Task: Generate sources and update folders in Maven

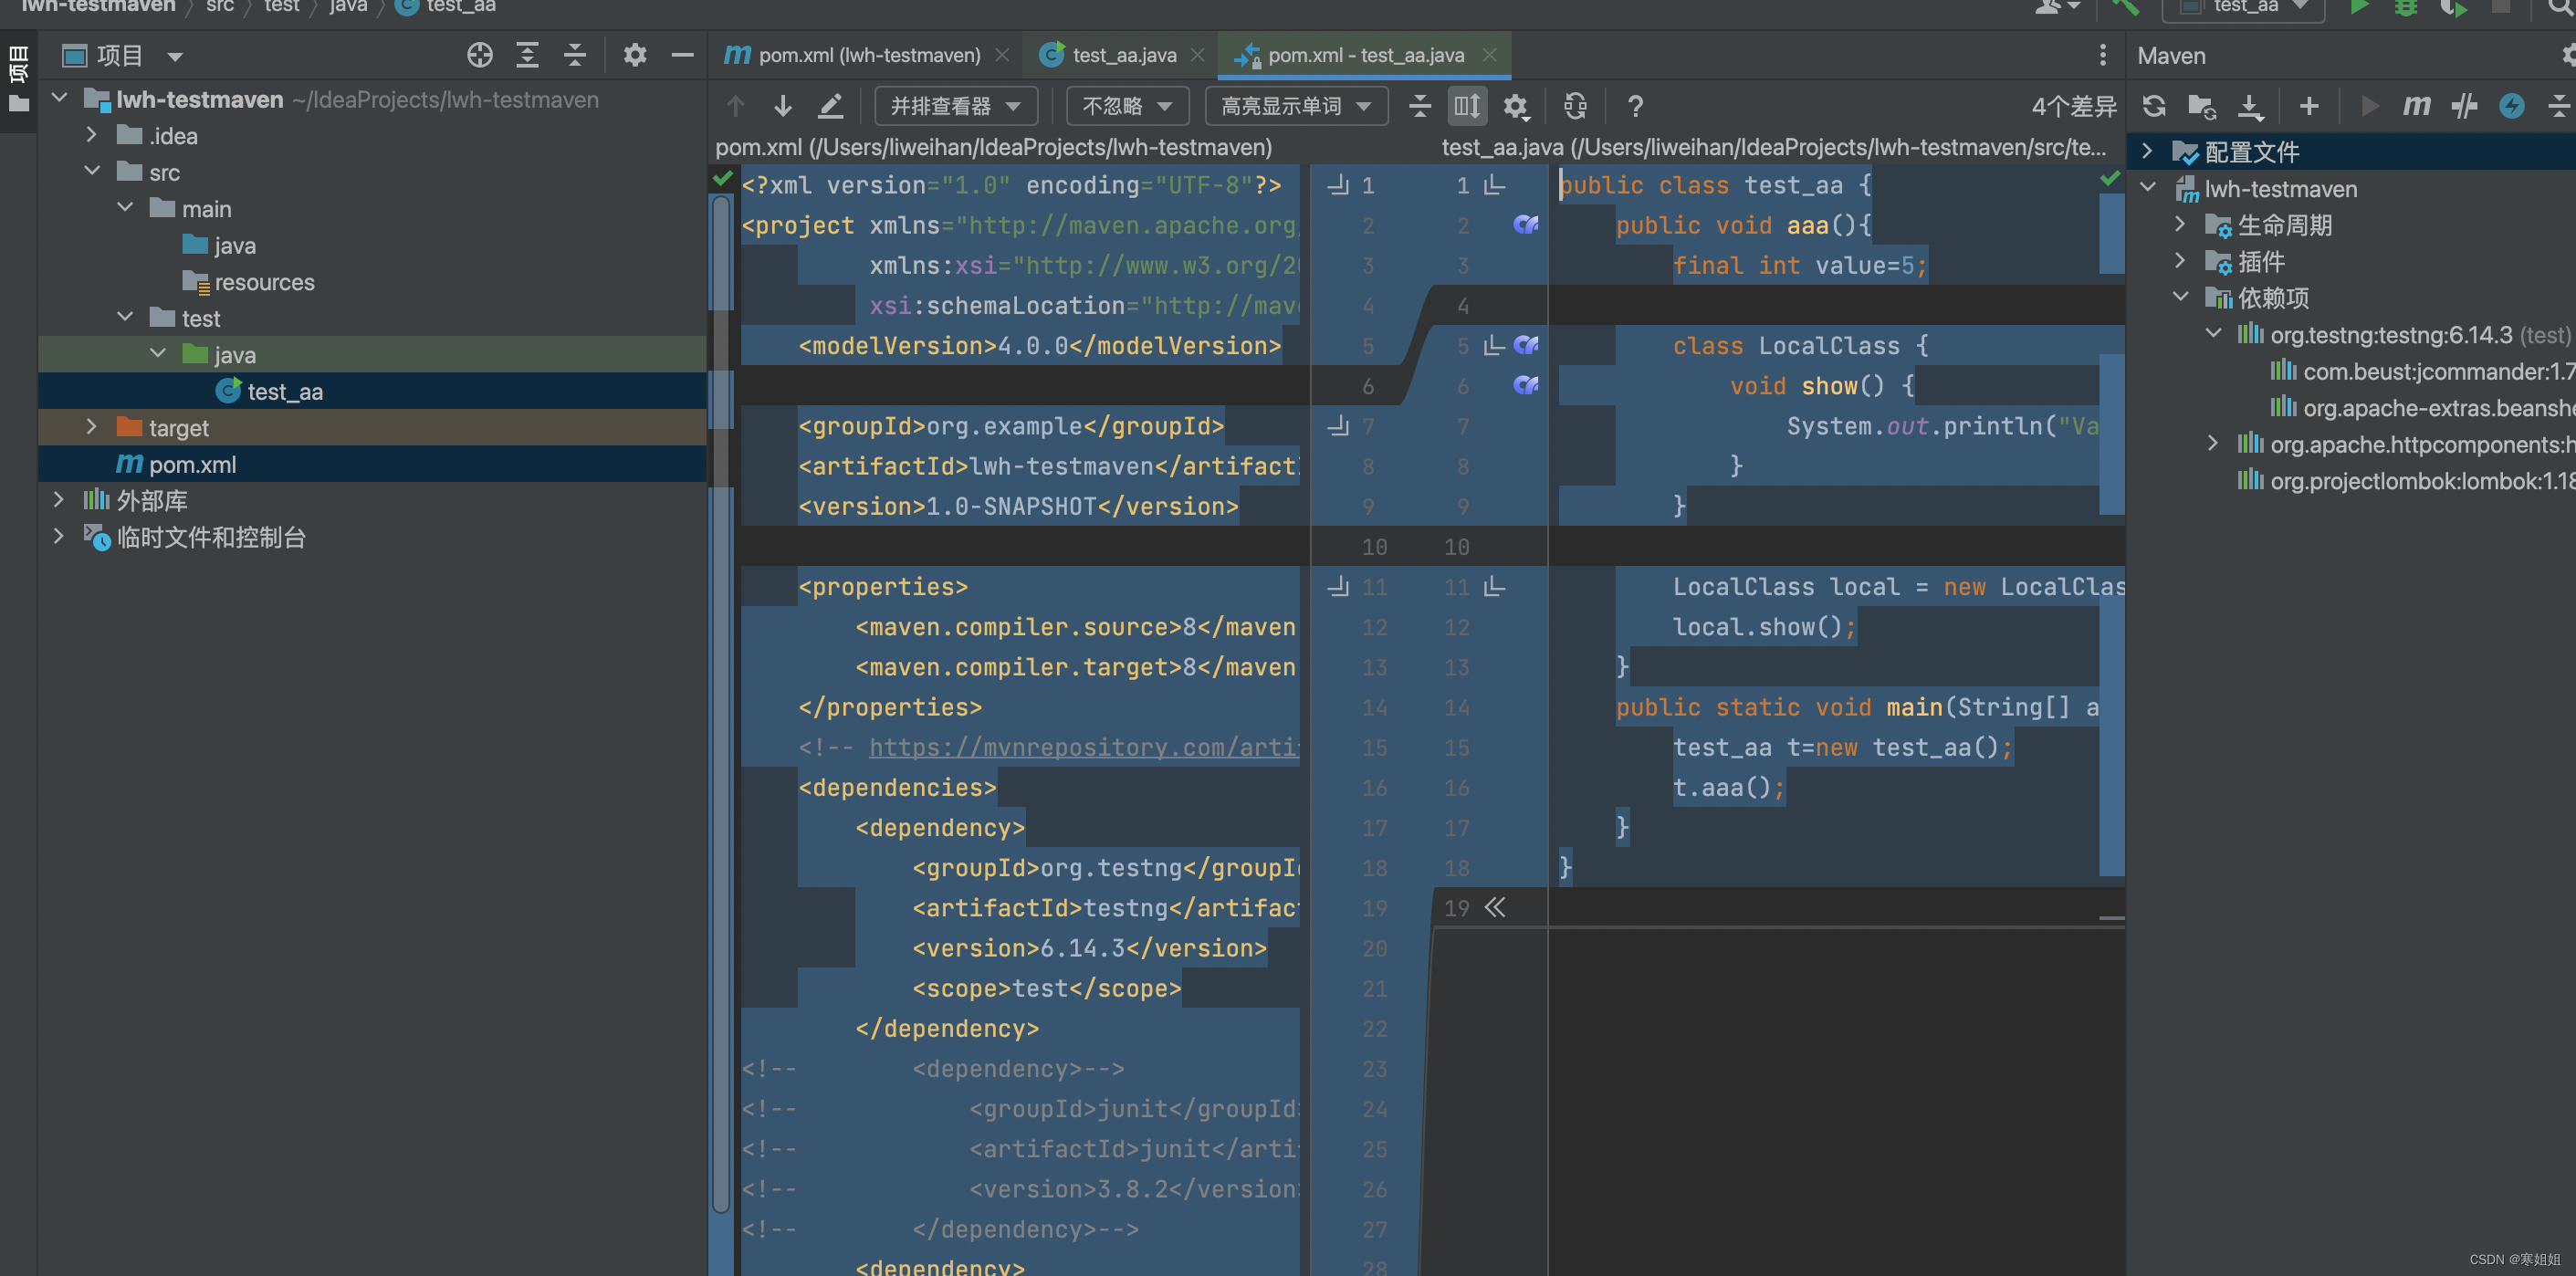Action: click(x=2201, y=106)
